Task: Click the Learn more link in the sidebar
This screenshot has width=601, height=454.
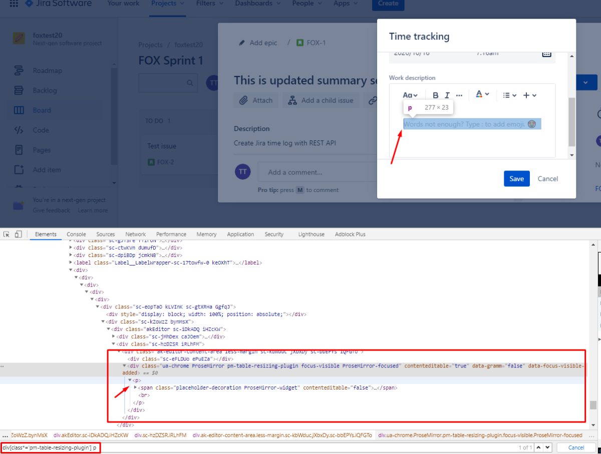Action: 93,210
